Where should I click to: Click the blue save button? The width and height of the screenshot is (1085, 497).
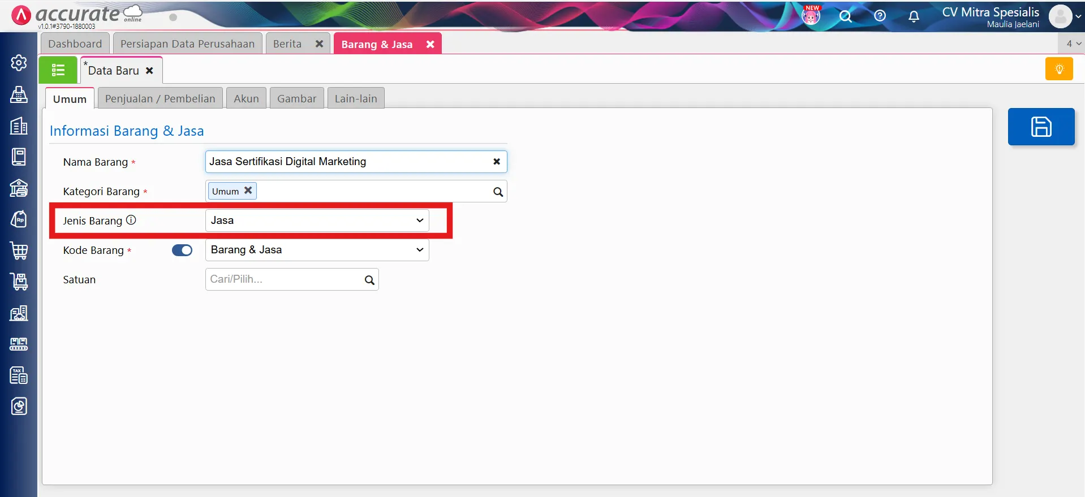pos(1040,127)
